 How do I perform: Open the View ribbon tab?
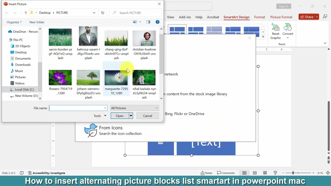(x=170, y=17)
